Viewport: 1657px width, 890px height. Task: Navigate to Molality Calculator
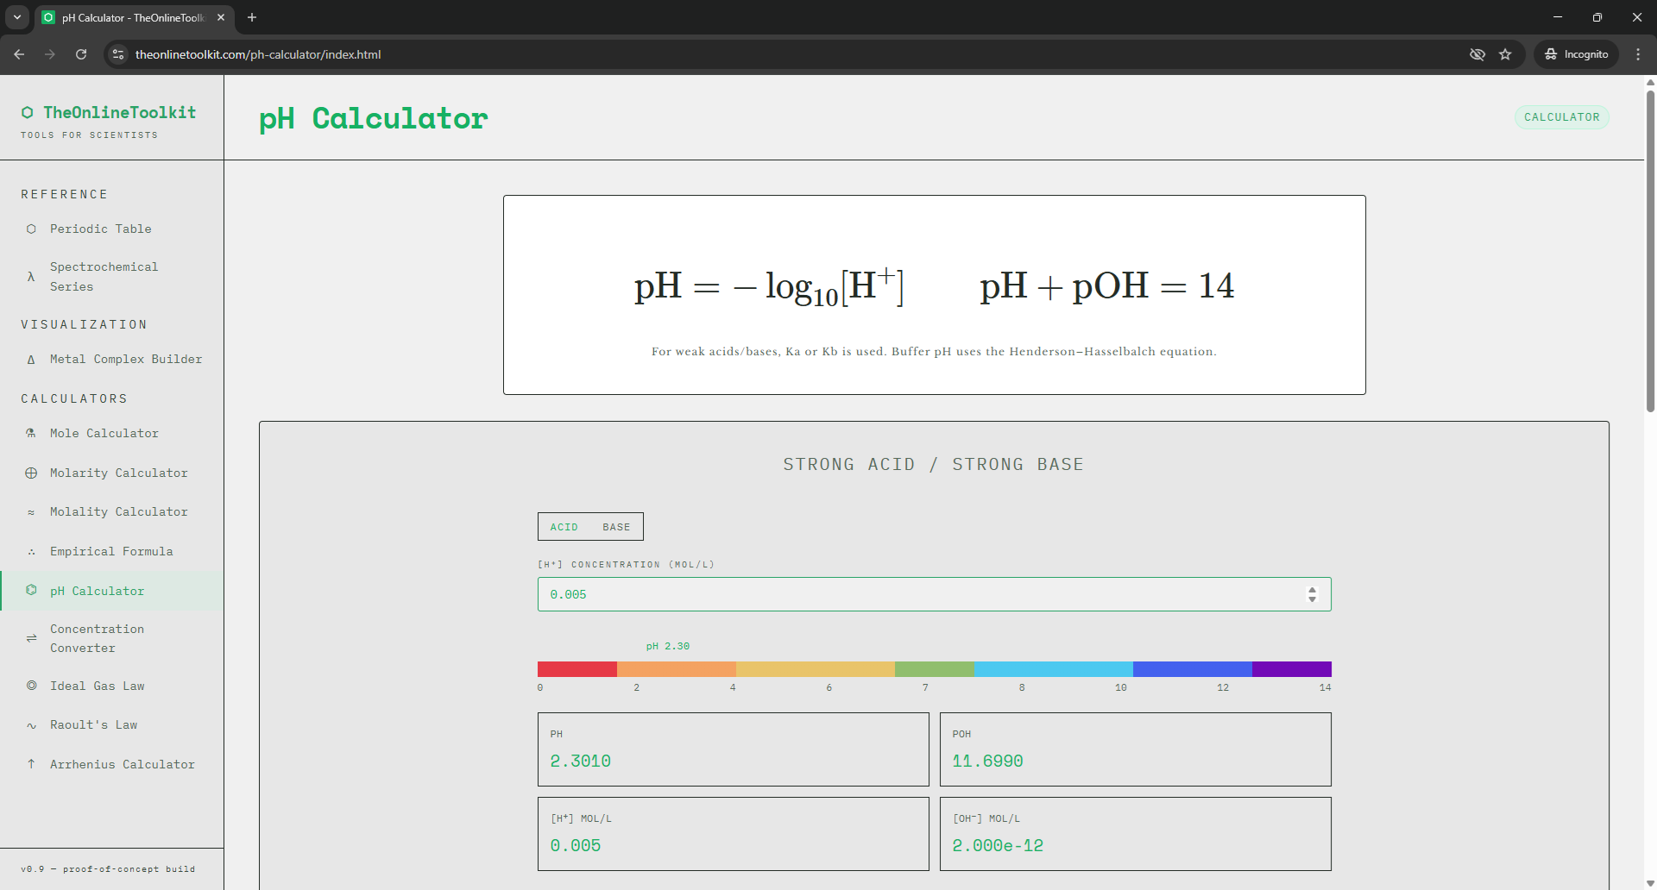[112, 512]
